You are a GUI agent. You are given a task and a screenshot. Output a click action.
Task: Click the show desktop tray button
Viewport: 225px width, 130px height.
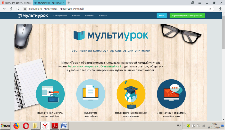[223, 126]
